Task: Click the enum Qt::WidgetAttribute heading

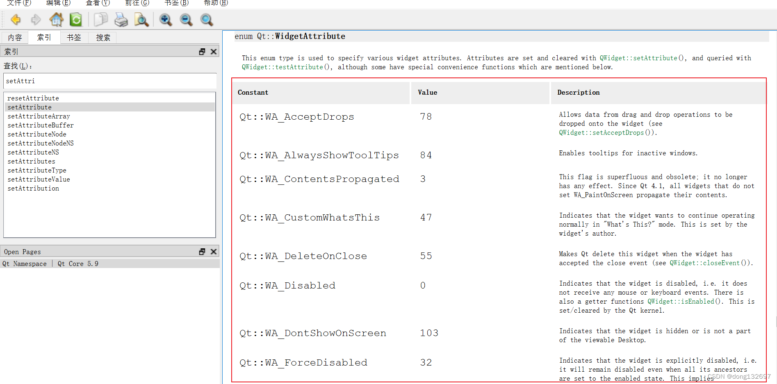Action: click(289, 36)
